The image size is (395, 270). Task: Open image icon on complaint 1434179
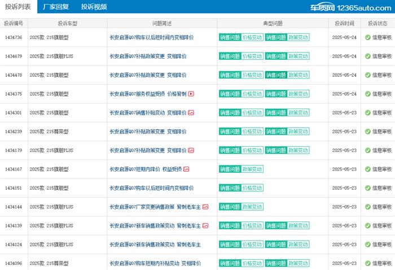191,150
